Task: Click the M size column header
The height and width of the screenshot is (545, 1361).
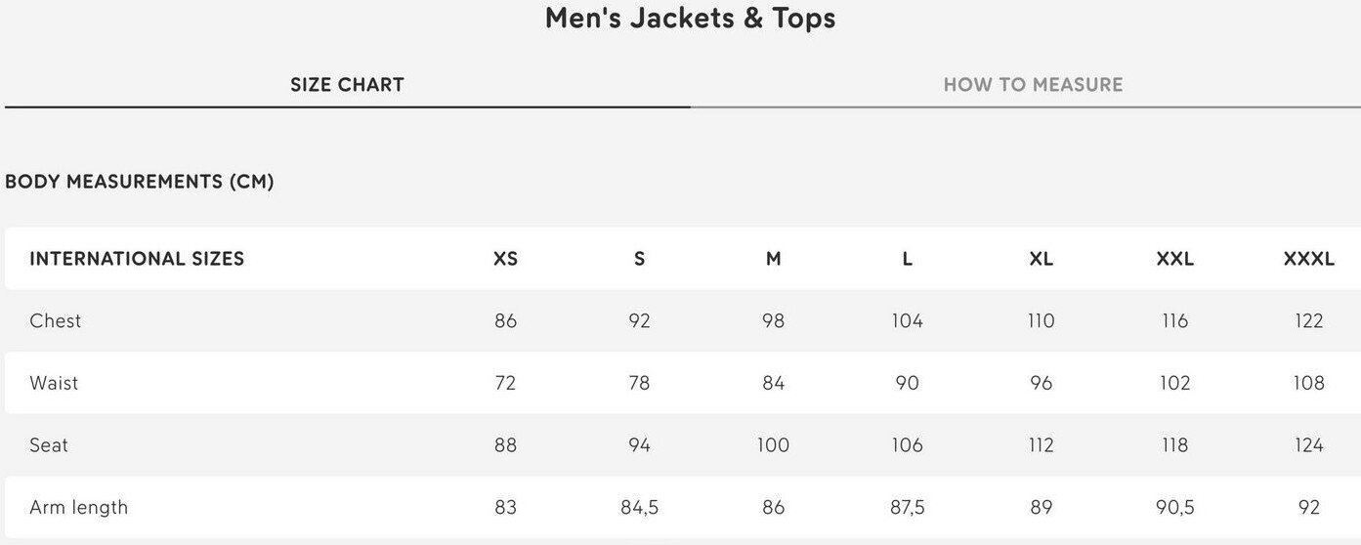Action: point(773,259)
